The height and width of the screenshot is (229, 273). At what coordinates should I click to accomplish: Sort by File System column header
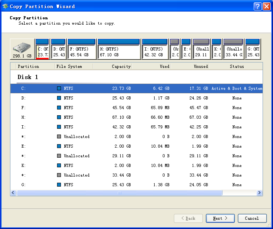tap(74, 66)
